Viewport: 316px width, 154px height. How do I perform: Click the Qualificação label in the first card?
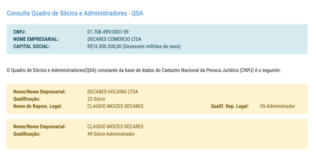[x=27, y=99]
